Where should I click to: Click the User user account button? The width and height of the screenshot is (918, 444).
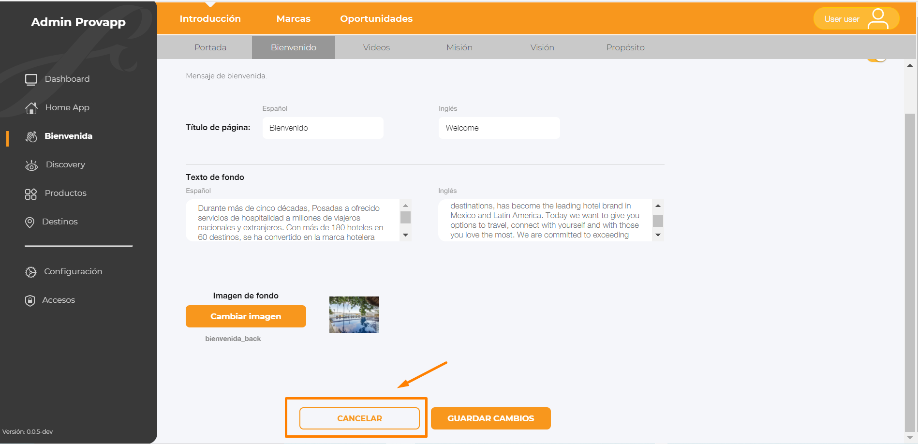click(856, 19)
